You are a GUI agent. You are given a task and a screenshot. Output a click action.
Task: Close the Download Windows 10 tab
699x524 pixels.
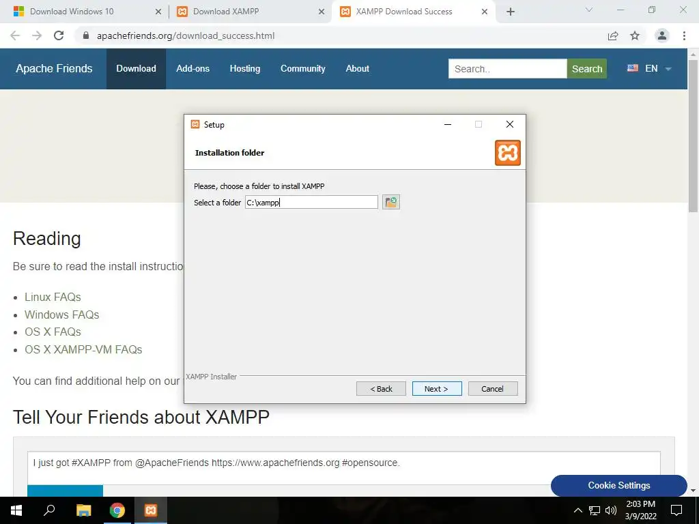click(x=158, y=12)
